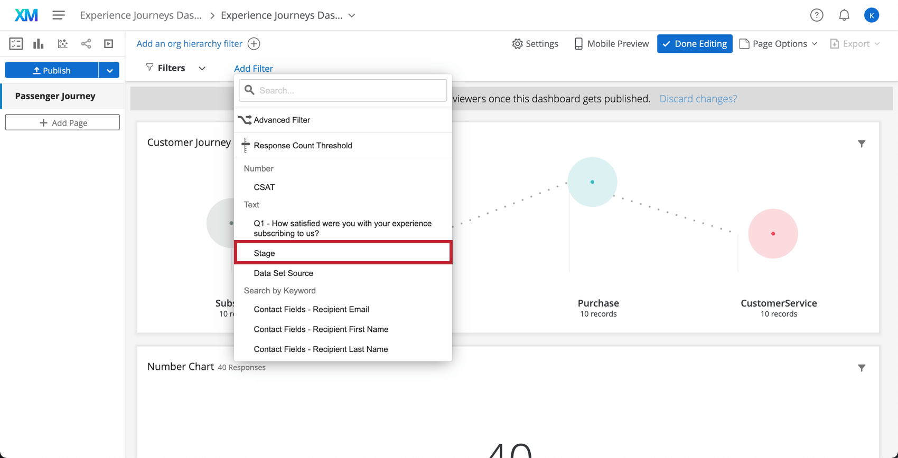
Task: Click the Purchase stage teal bubble
Action: pyautogui.click(x=592, y=182)
